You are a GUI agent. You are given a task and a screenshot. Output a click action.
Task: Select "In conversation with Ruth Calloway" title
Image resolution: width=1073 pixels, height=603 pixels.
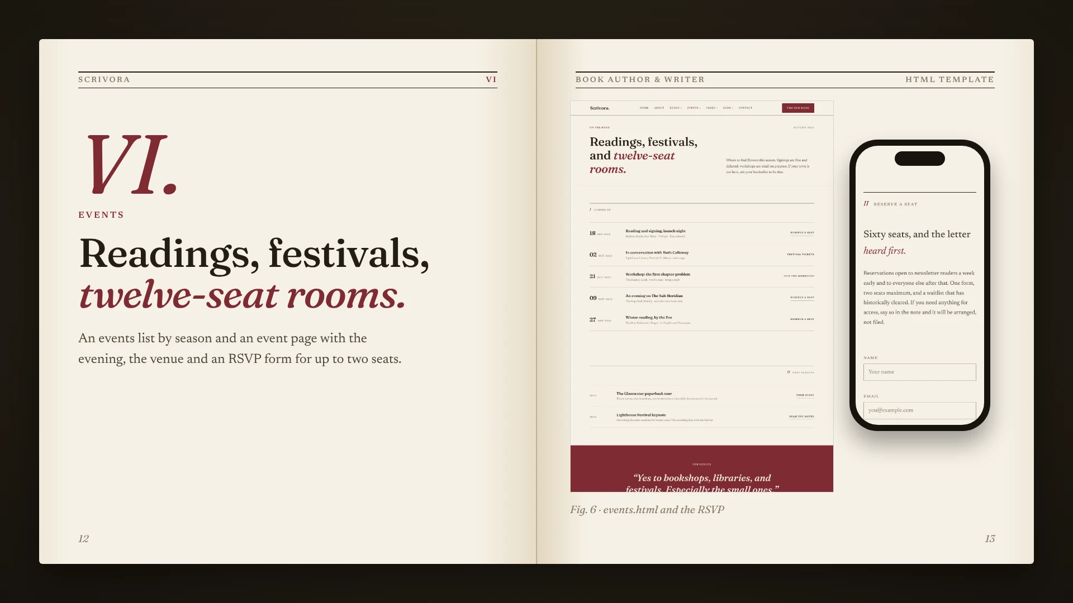coord(657,252)
